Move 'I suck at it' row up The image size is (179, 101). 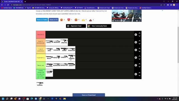pyautogui.click(x=140, y=56)
